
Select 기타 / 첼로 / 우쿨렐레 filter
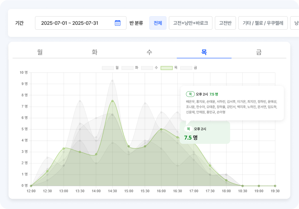point(263,23)
